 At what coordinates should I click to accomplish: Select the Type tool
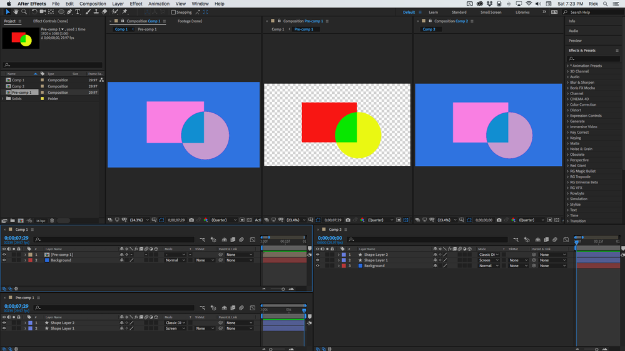pos(78,12)
